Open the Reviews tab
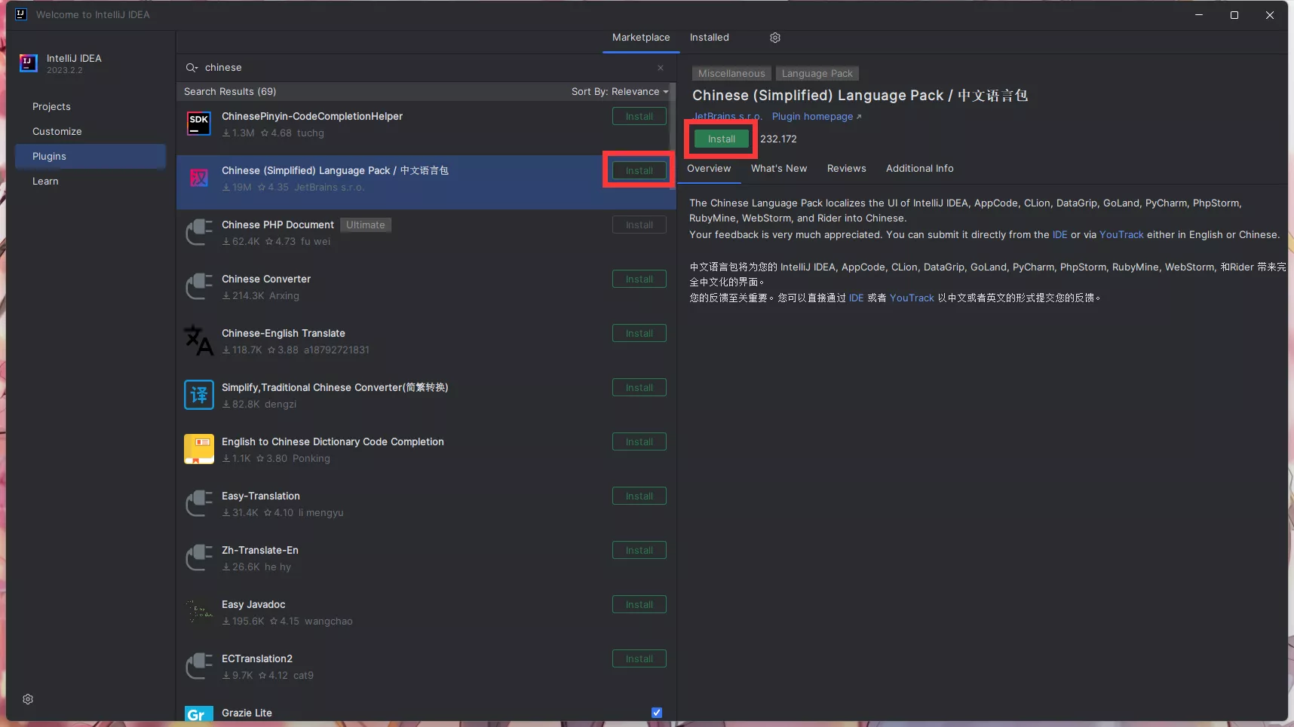This screenshot has height=727, width=1294. click(847, 169)
